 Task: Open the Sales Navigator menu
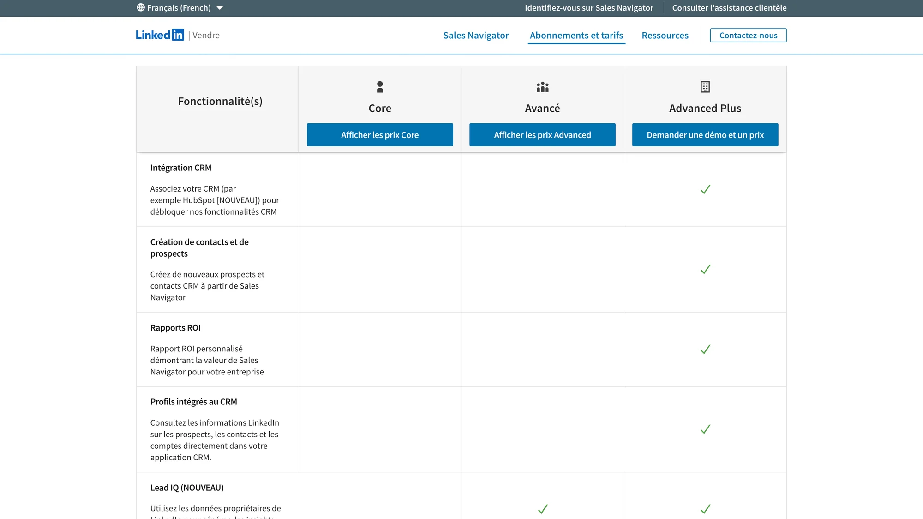point(476,36)
